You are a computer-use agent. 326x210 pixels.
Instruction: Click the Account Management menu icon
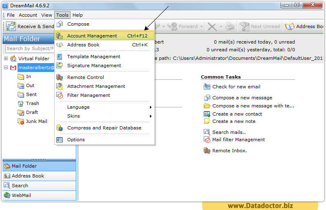point(59,36)
